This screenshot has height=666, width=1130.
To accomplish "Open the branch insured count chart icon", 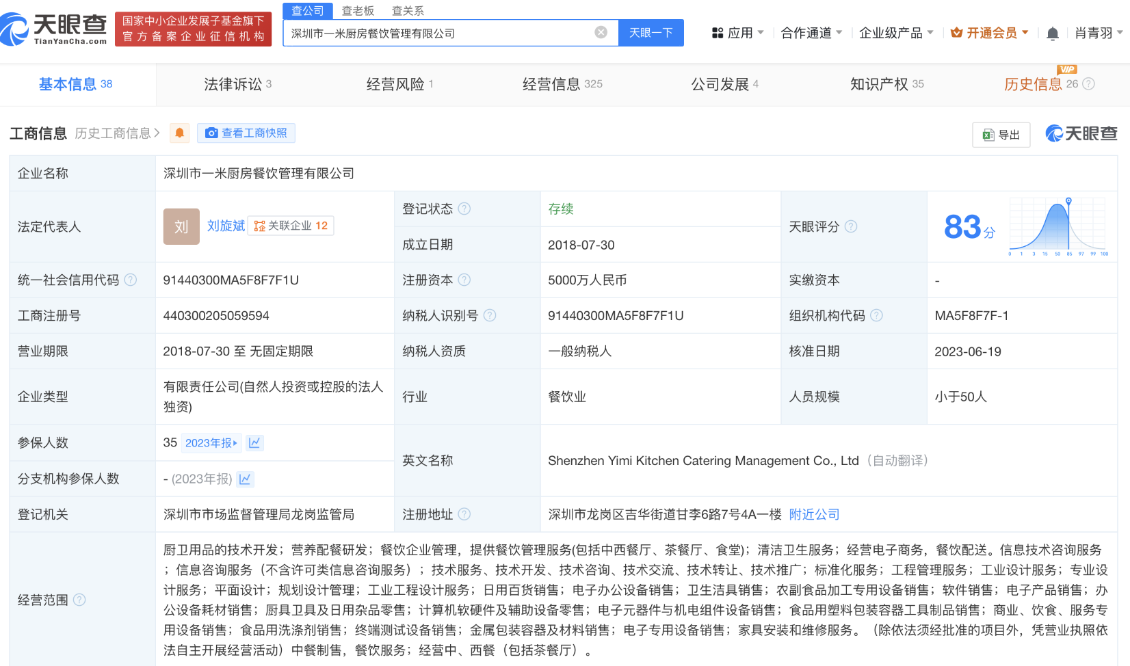I will [x=245, y=479].
